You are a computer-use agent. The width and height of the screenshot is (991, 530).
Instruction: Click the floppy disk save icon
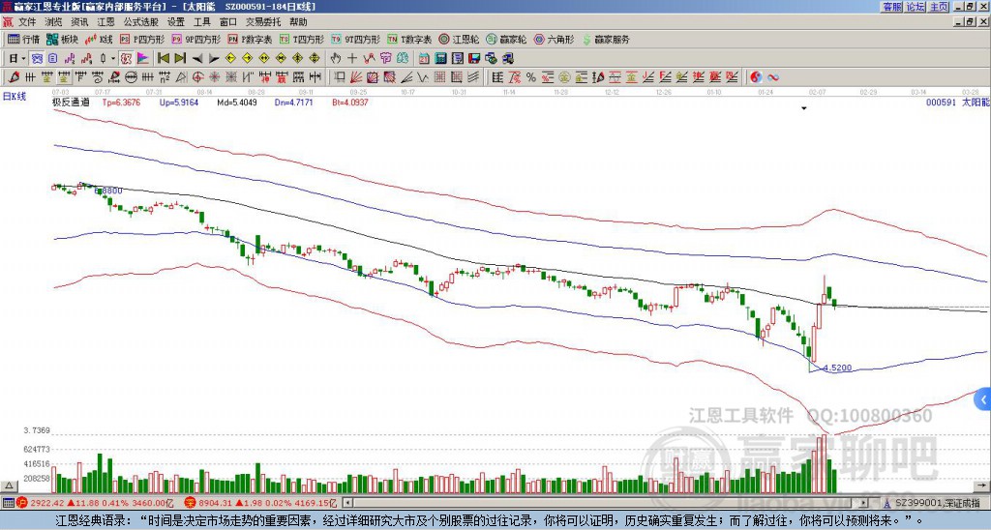coord(474,59)
